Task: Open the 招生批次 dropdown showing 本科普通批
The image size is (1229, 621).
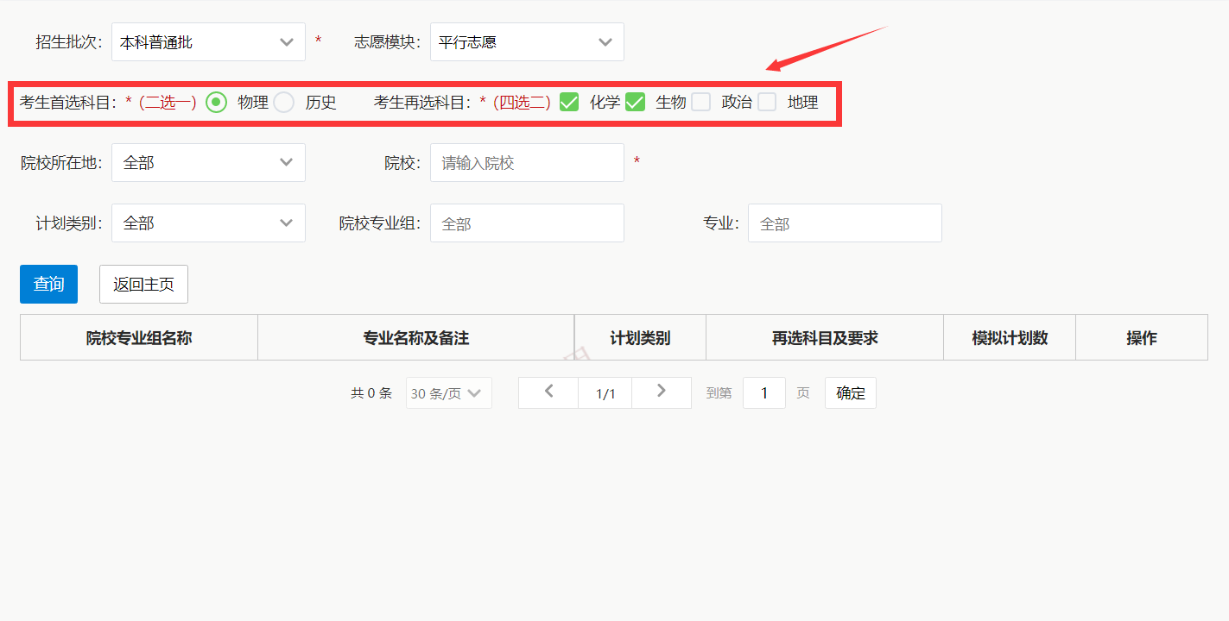Action: 207,41
